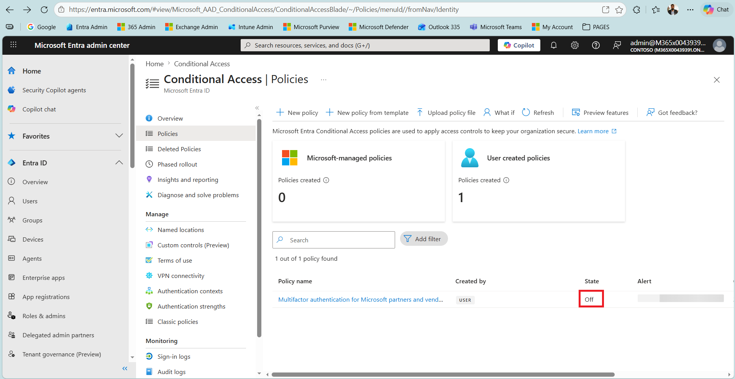The width and height of the screenshot is (735, 379).
Task: Open the Multifactor authentication policy link
Action: [361, 299]
